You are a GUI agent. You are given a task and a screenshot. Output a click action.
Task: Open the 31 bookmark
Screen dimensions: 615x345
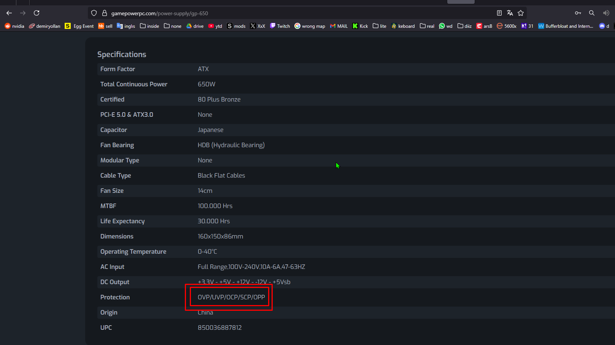527,26
